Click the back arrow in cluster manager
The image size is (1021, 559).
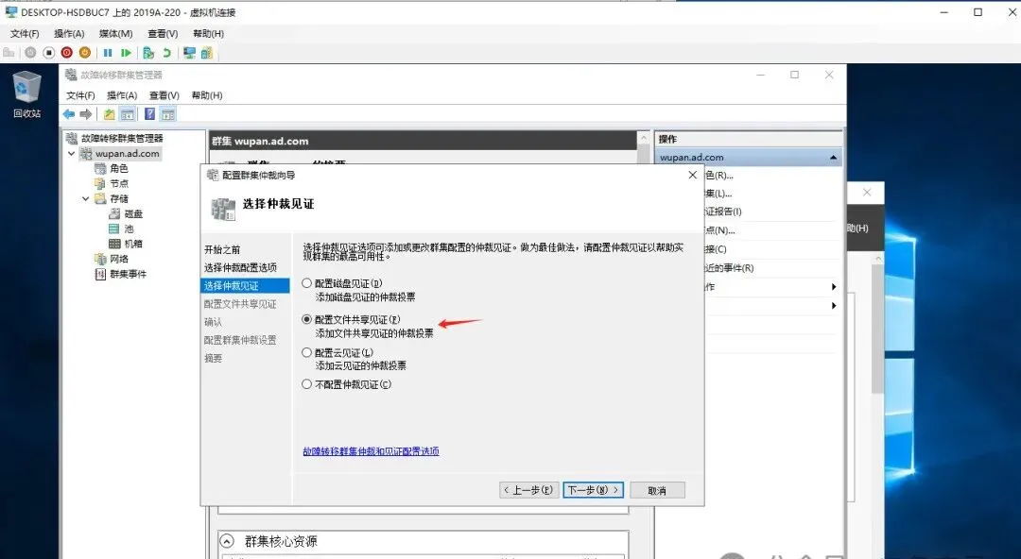67,112
